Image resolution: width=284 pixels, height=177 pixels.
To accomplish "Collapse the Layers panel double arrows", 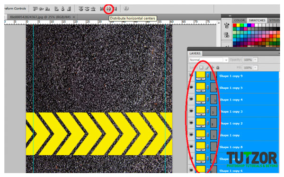I will [277, 49].
